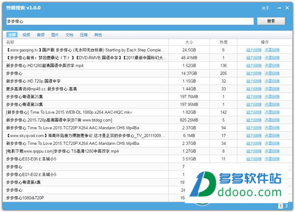Open 迅雷链接 for the 825.25MB btdog.com row
Screen dimensions: 295x212
tap(272, 120)
